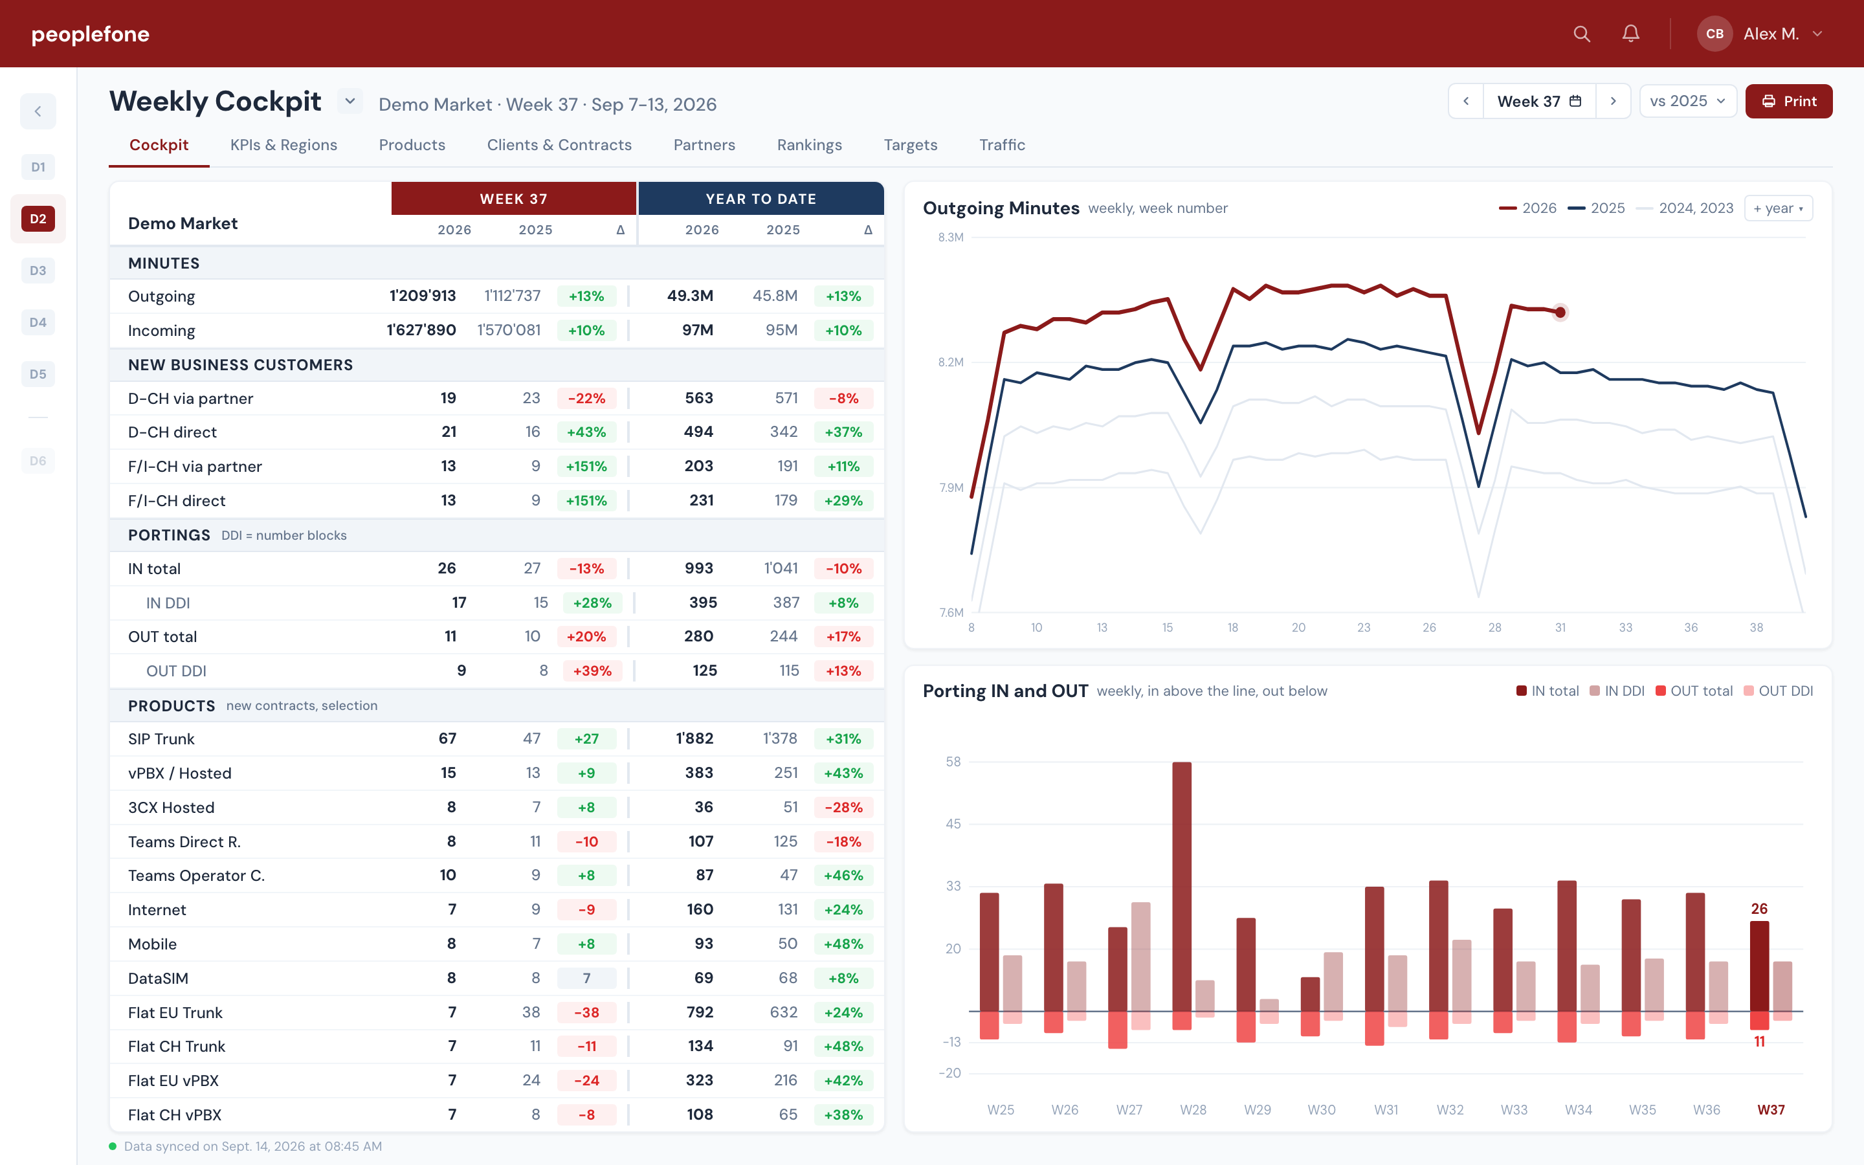Open the vs 2025 comparison dropdown
Viewport: 1864px width, 1165px height.
[1687, 102]
